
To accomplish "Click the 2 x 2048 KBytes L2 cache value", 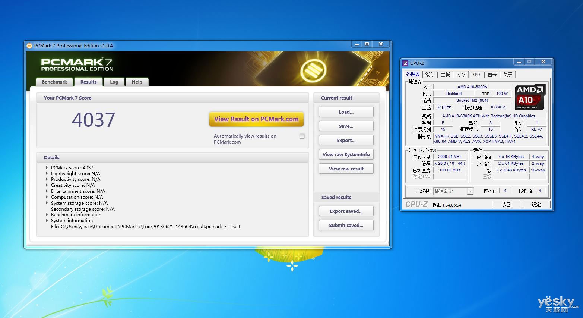I will click(511, 170).
